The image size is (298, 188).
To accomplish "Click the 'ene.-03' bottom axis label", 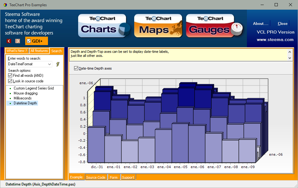I will click(147, 167).
